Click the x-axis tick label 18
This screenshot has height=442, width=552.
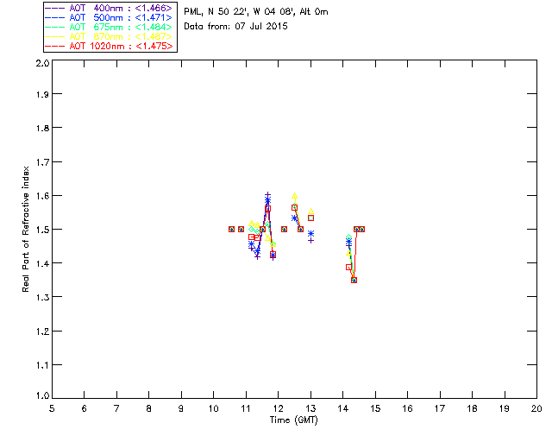click(472, 409)
